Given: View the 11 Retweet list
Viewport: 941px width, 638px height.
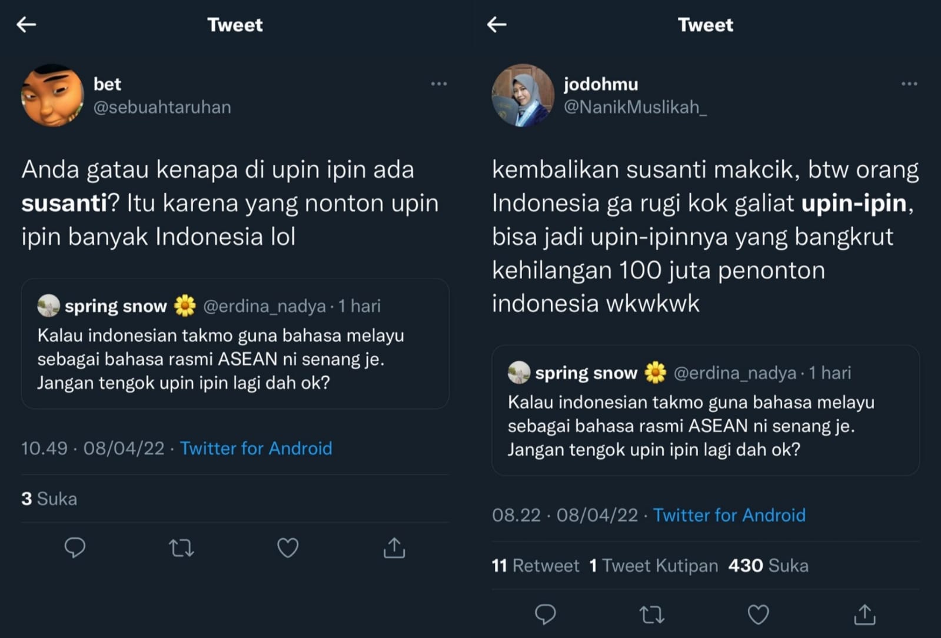Looking at the screenshot, I should click(536, 566).
